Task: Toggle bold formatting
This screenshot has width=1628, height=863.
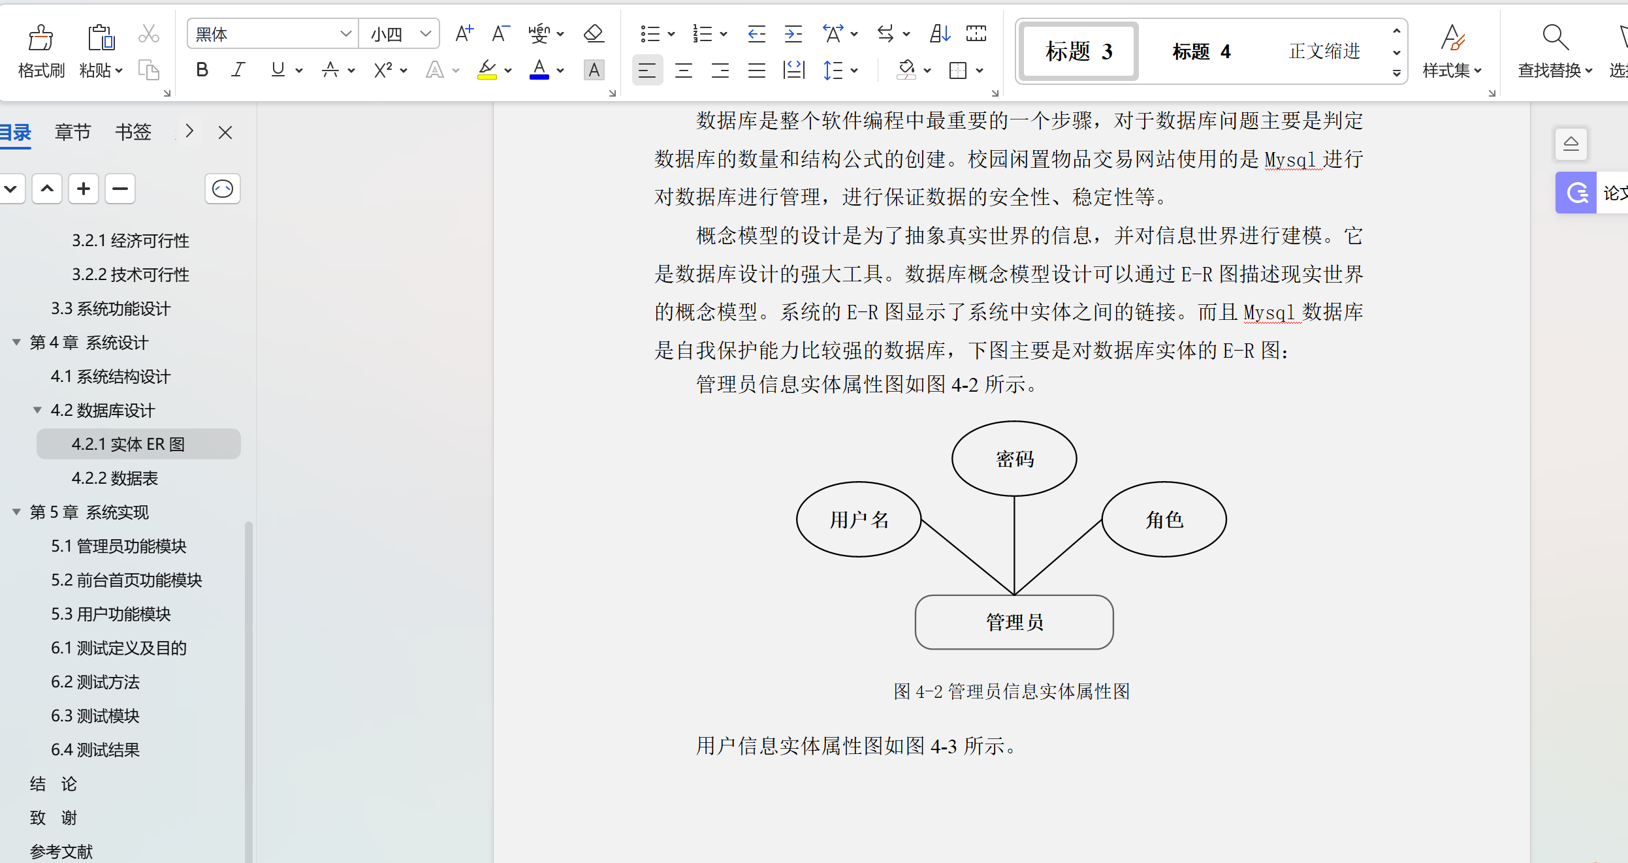Action: 202,69
